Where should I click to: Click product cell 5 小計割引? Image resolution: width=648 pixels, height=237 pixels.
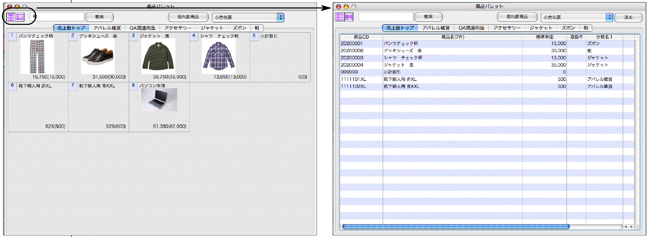click(x=280, y=57)
